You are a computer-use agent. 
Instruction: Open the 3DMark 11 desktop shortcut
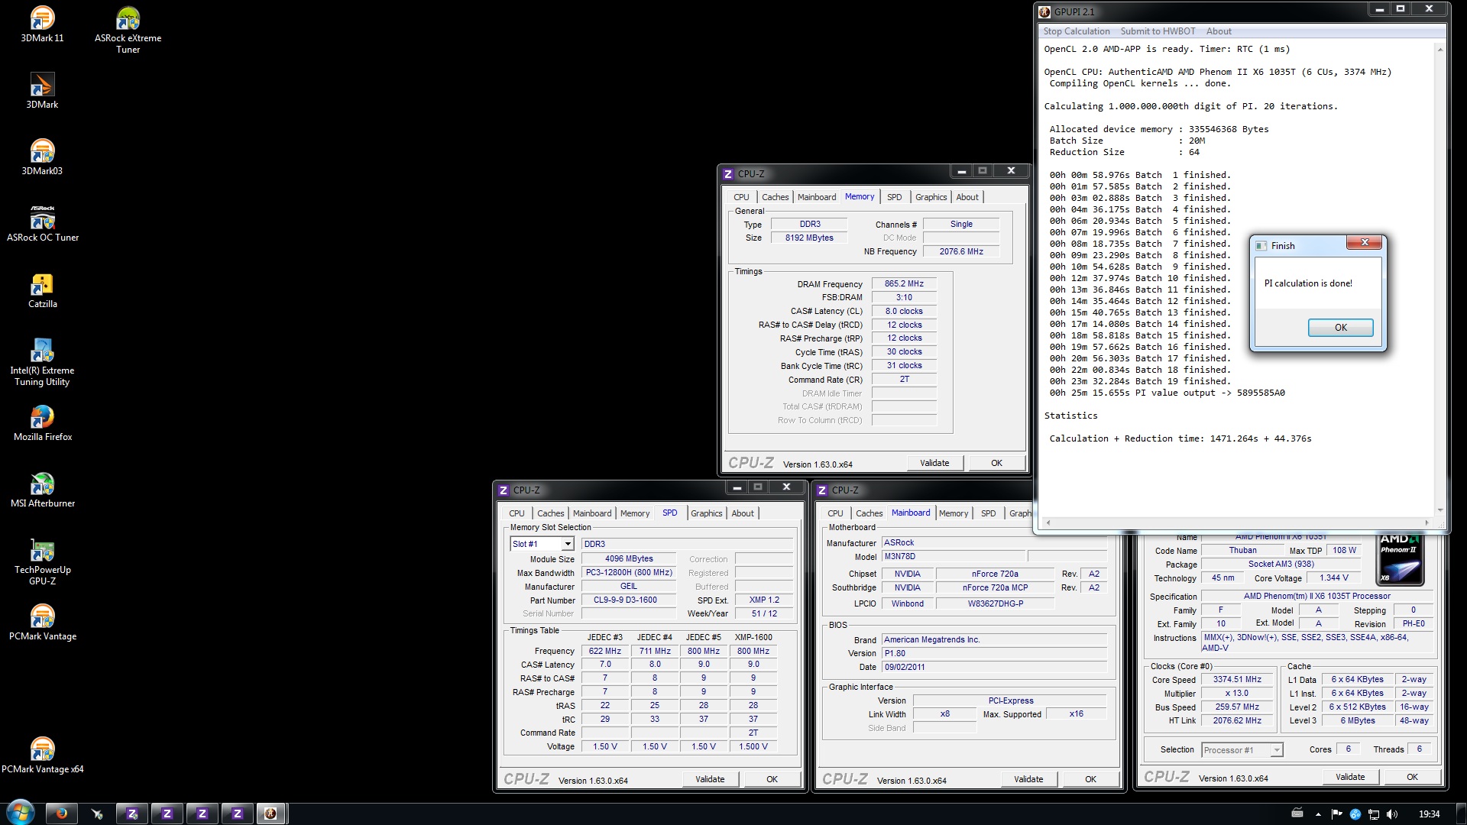point(42,24)
